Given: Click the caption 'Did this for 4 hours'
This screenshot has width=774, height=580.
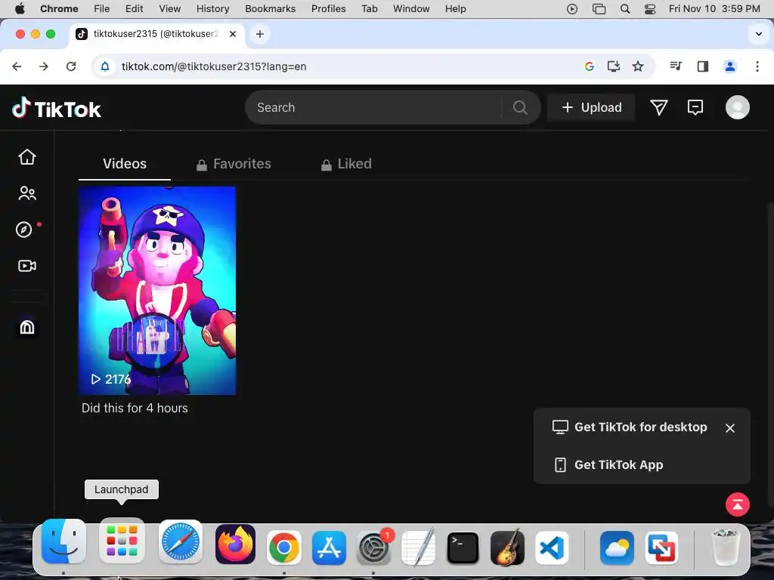Looking at the screenshot, I should click(x=135, y=408).
